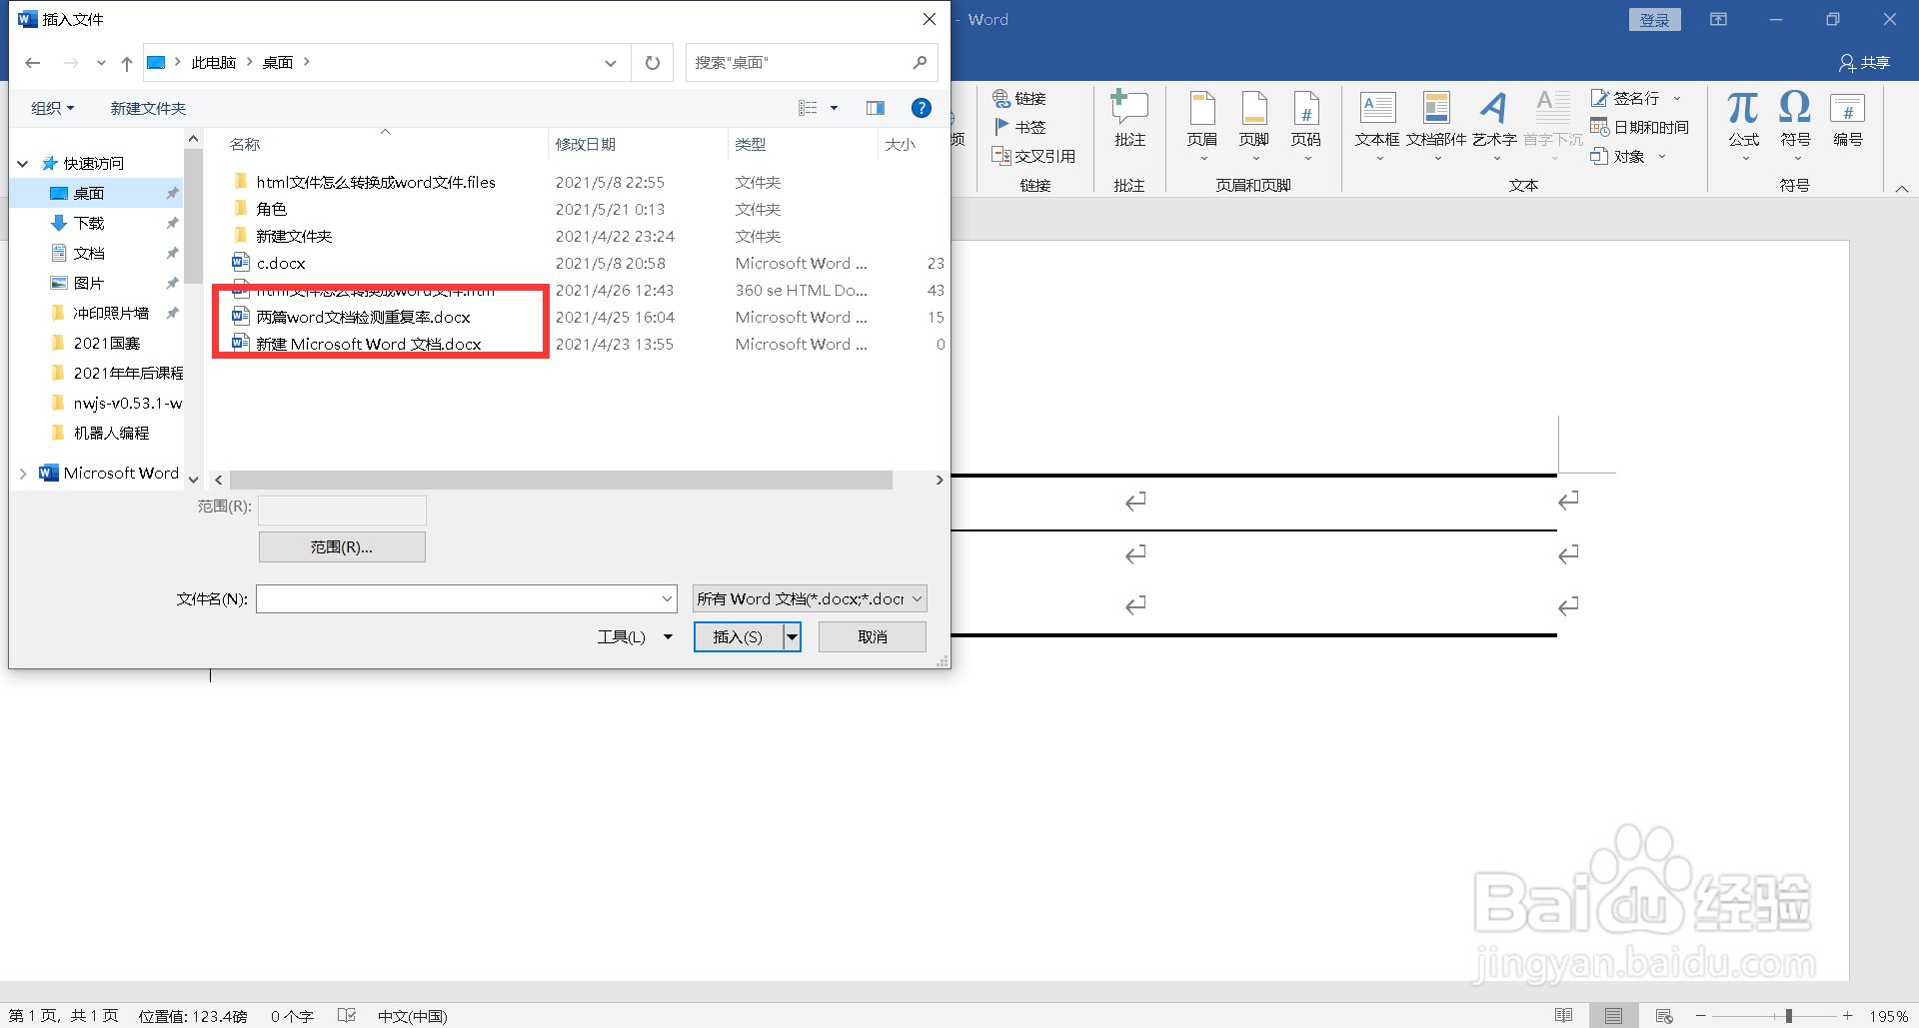1919x1028 pixels.
Task: Click the 文件名 input field
Action: (x=458, y=598)
